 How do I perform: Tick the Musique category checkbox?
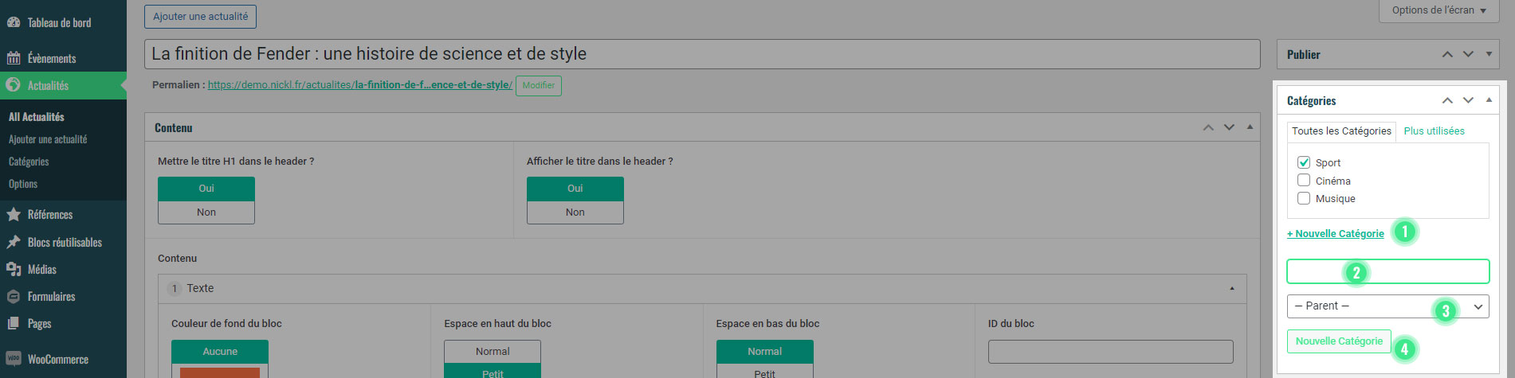(x=1304, y=198)
